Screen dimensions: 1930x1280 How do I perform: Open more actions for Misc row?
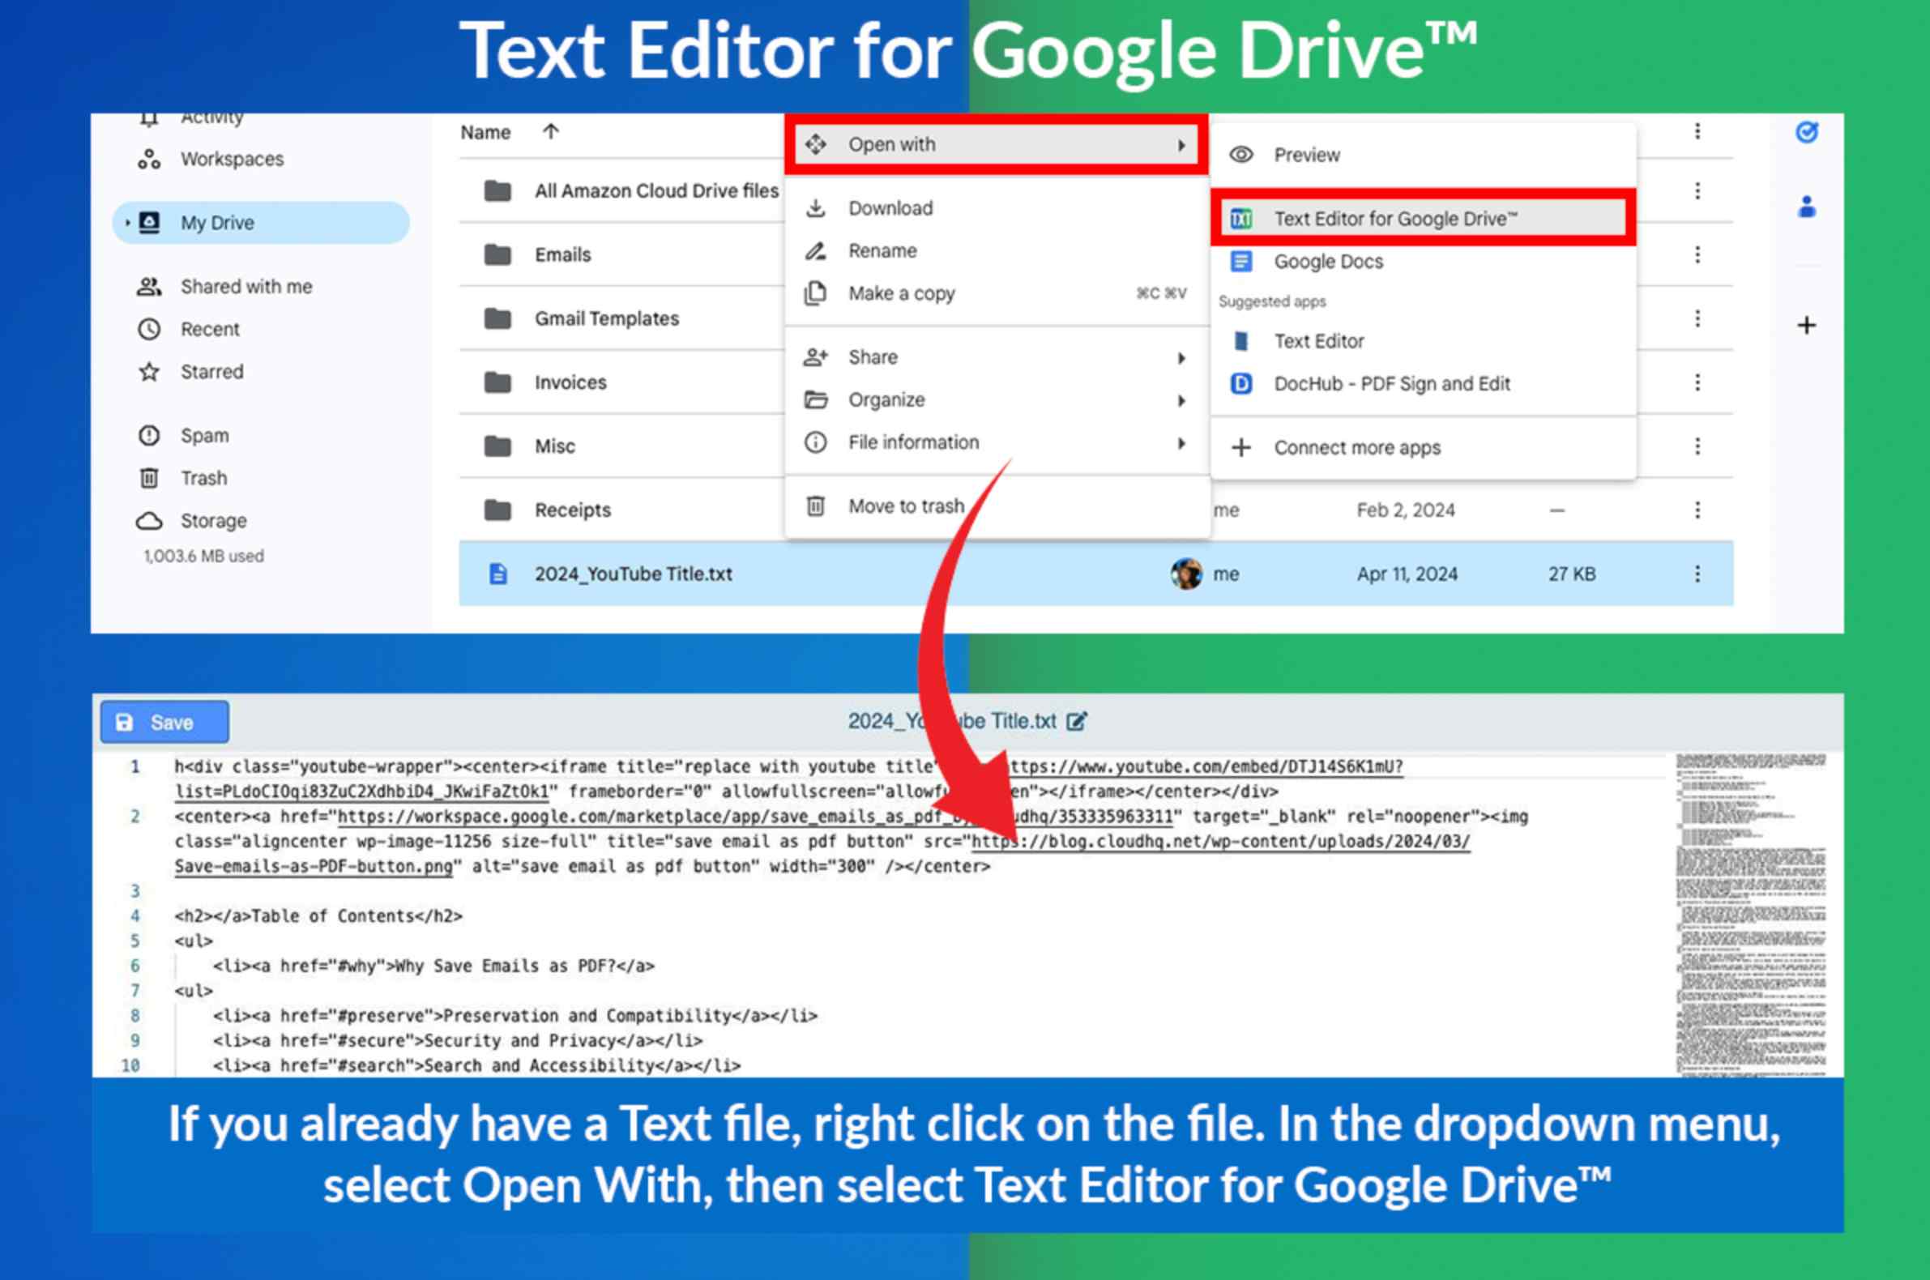tap(1697, 446)
